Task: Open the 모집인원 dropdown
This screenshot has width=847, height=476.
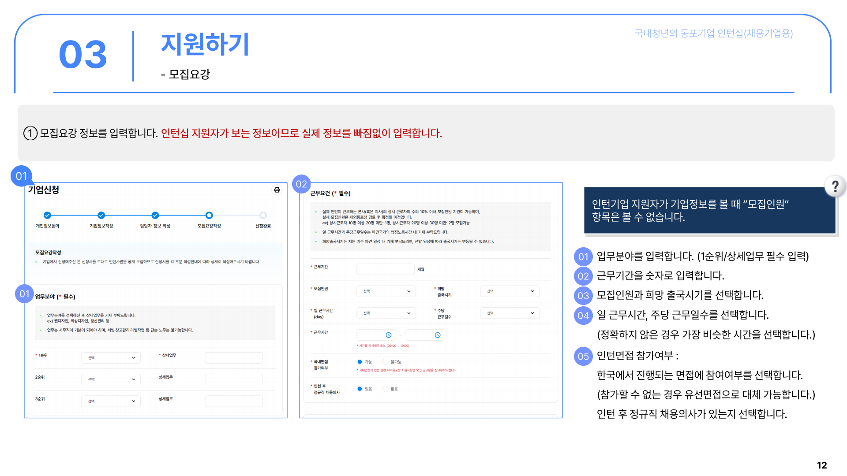Action: pos(386,291)
